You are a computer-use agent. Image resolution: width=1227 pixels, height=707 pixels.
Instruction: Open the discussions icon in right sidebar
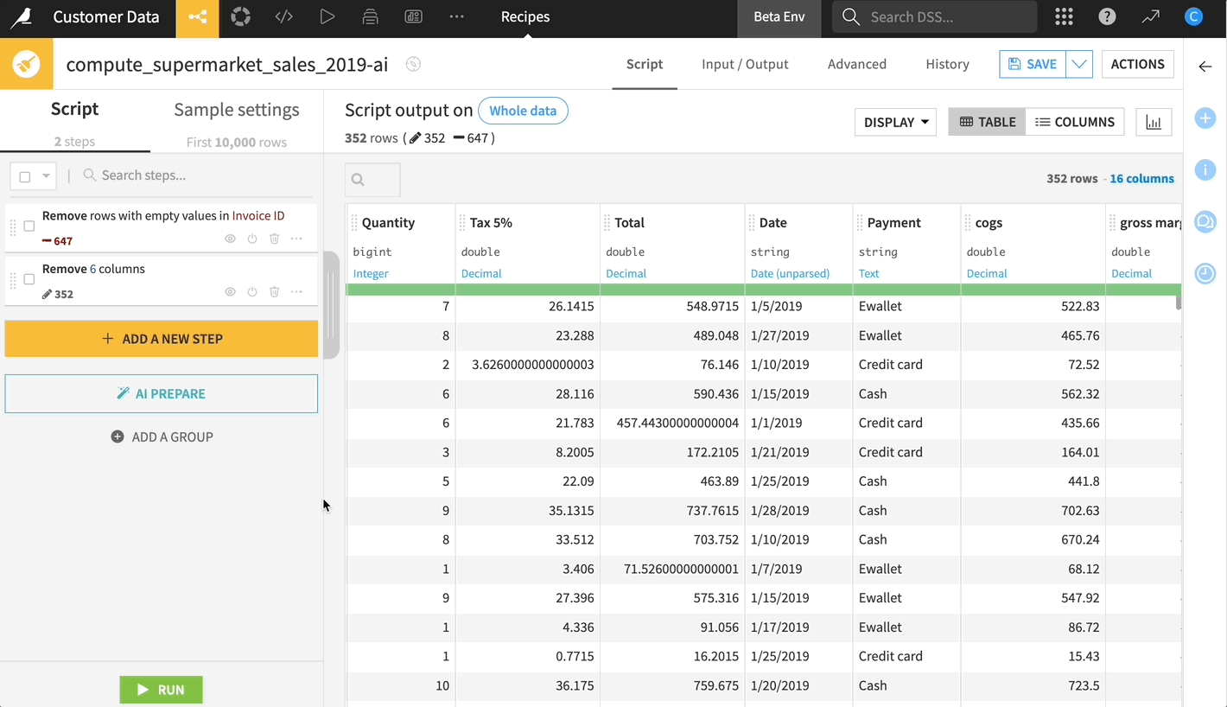pyautogui.click(x=1205, y=222)
